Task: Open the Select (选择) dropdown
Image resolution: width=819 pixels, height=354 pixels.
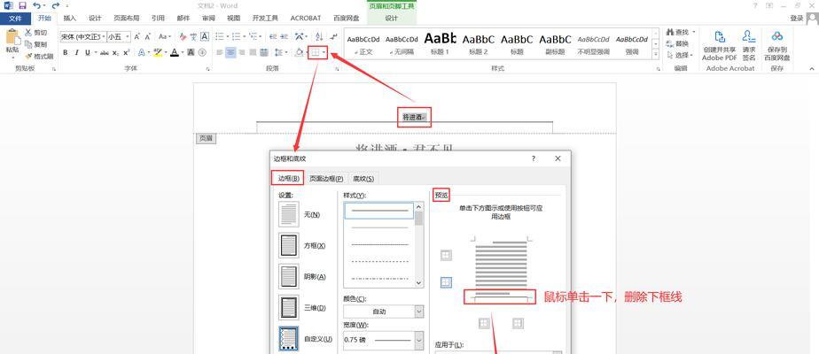Action: (x=680, y=55)
